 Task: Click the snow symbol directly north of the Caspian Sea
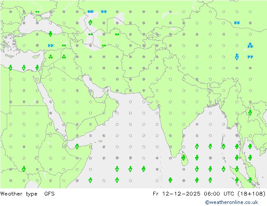91,11
